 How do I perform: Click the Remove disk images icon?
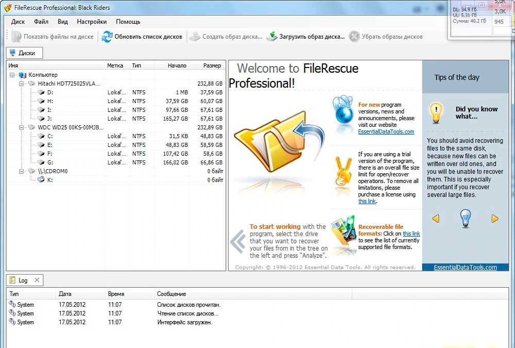point(354,37)
